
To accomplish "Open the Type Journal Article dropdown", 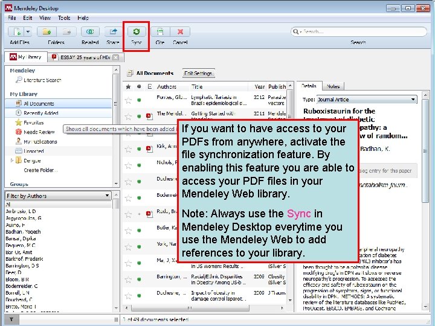I will click(367, 100).
